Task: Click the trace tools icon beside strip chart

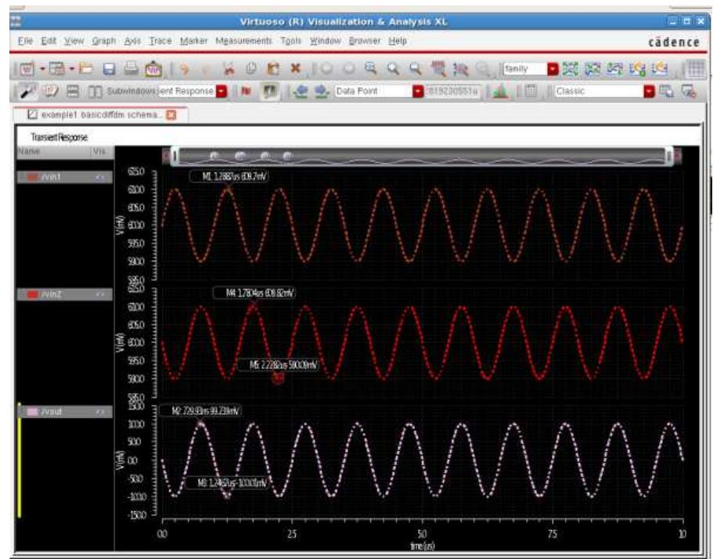Action: coord(460,70)
